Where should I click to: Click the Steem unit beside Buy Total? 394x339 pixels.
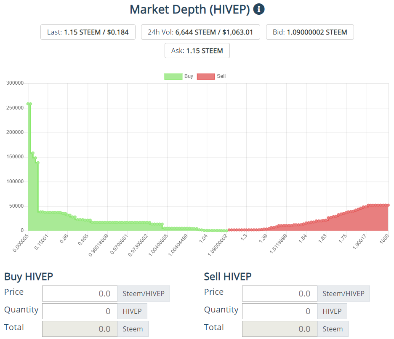(x=133, y=329)
